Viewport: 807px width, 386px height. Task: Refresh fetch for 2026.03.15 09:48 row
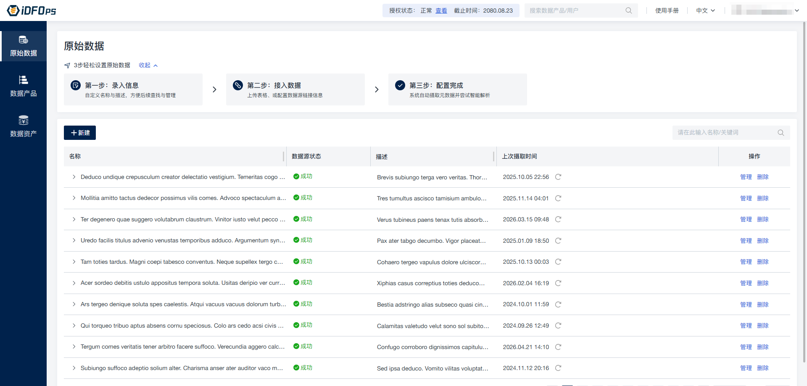[x=558, y=219]
